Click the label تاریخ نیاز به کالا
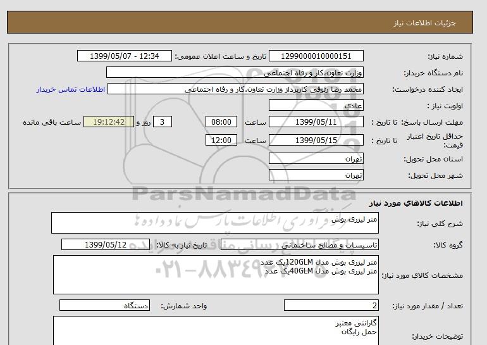The width and height of the screenshot is (487, 345). coord(182,245)
